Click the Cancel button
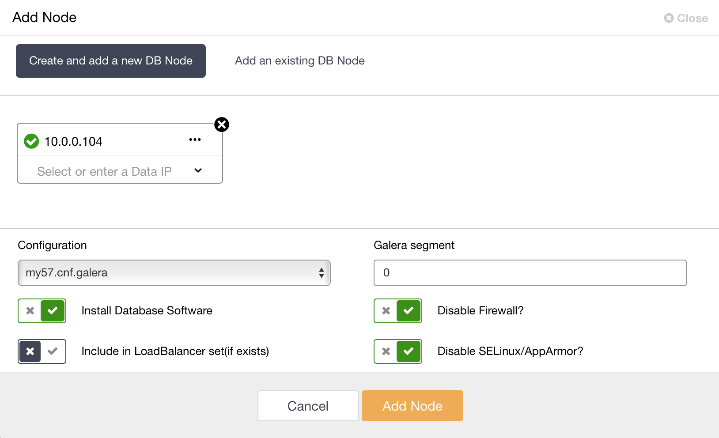Screen dimensions: 719x438 coord(308,406)
